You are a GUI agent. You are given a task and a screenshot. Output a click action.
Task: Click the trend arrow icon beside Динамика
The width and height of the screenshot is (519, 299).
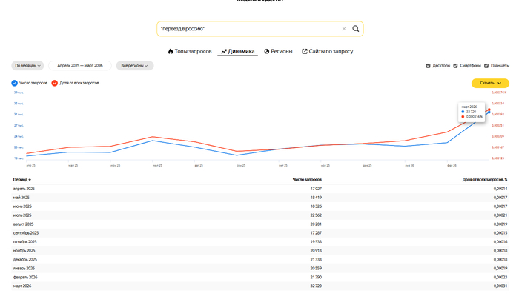pos(224,51)
